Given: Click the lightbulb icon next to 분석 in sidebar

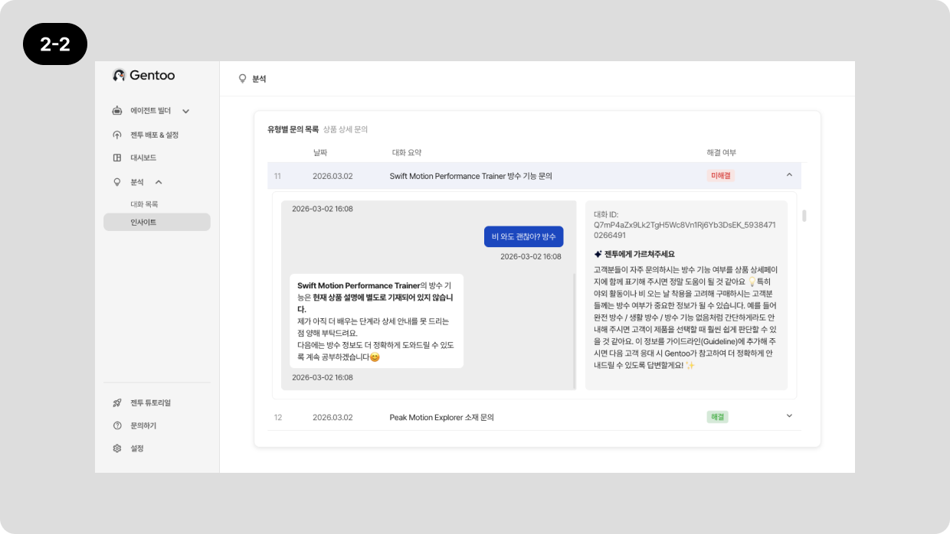Looking at the screenshot, I should [x=117, y=182].
